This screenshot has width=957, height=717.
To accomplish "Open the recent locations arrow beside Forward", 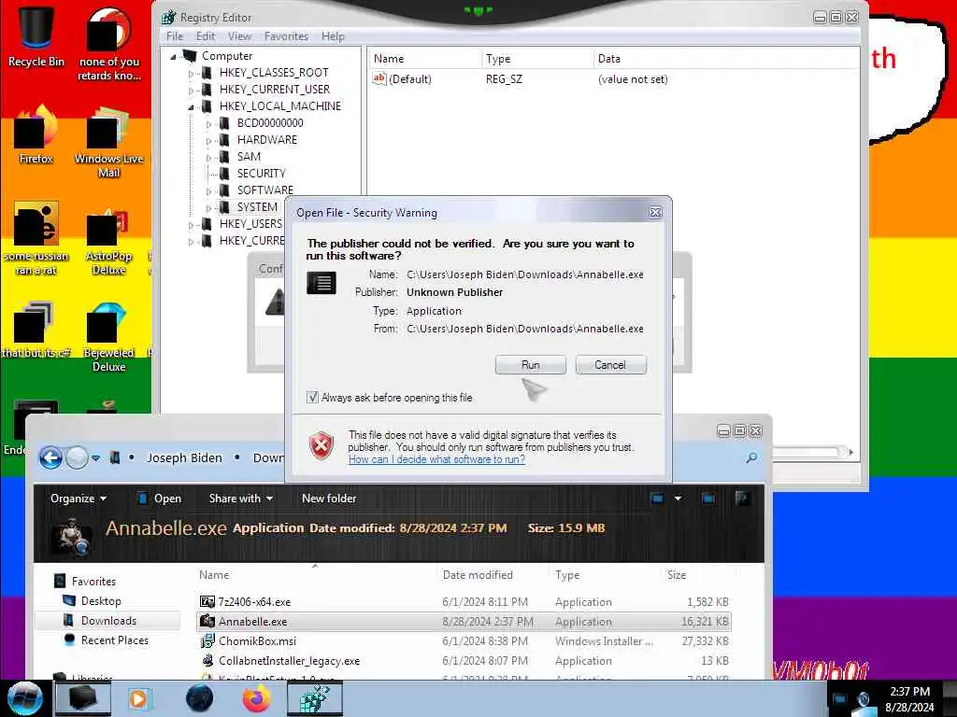I will (96, 457).
